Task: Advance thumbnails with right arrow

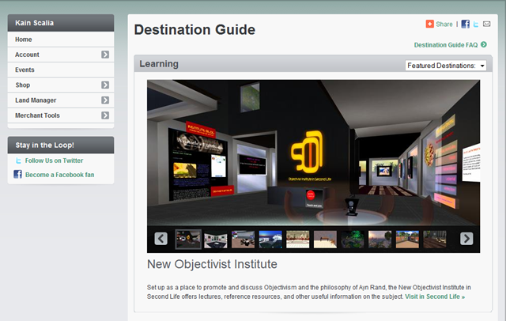Action: pos(466,239)
